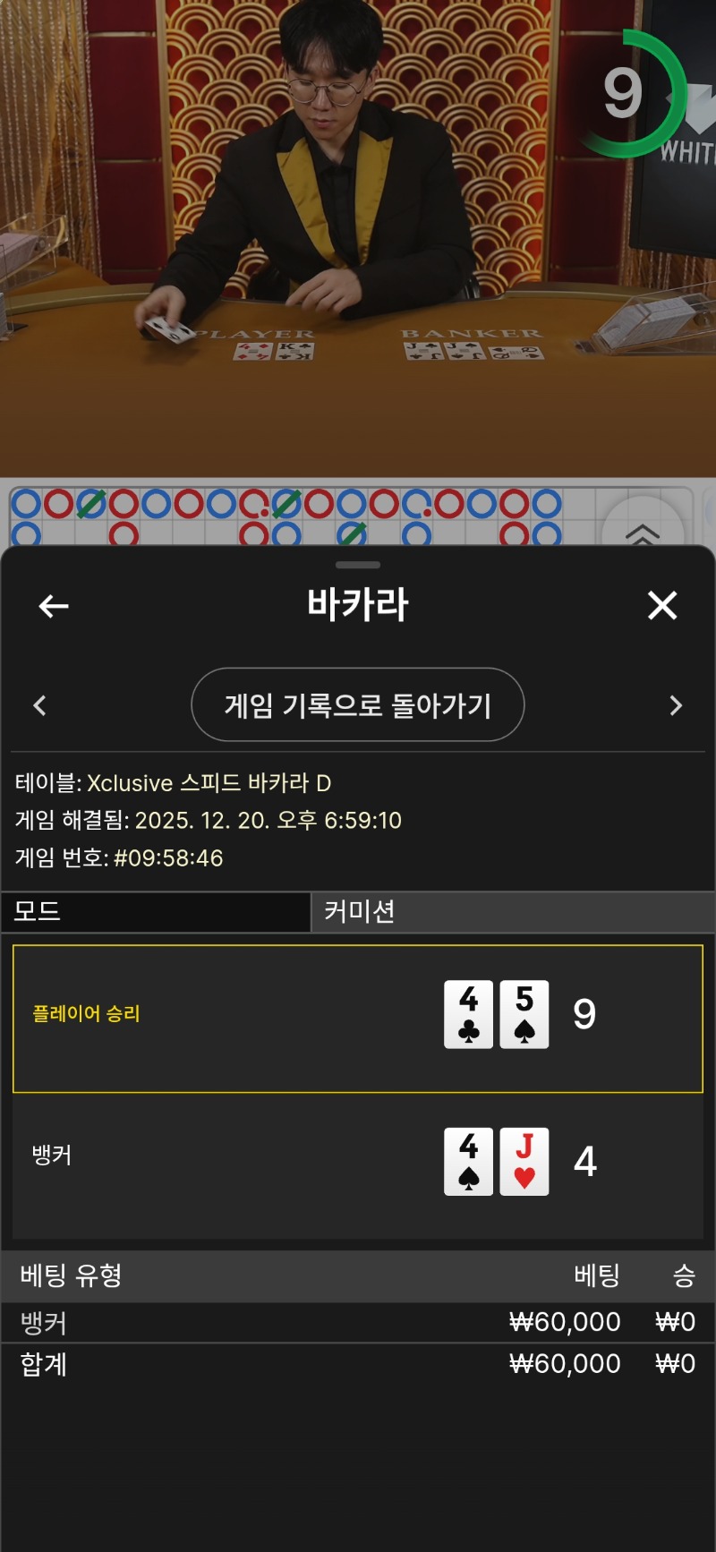Show the previous game record
Viewport: 716px width, 1552px height.
click(x=39, y=705)
